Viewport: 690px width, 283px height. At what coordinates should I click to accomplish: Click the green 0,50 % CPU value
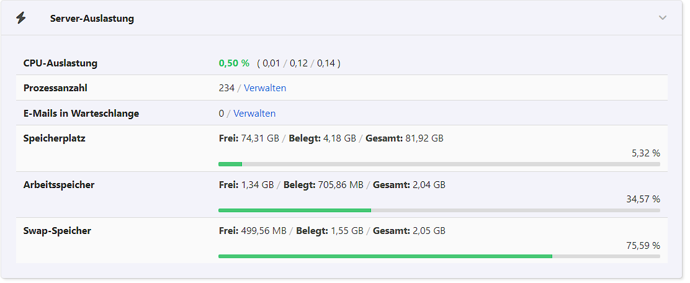(x=234, y=63)
